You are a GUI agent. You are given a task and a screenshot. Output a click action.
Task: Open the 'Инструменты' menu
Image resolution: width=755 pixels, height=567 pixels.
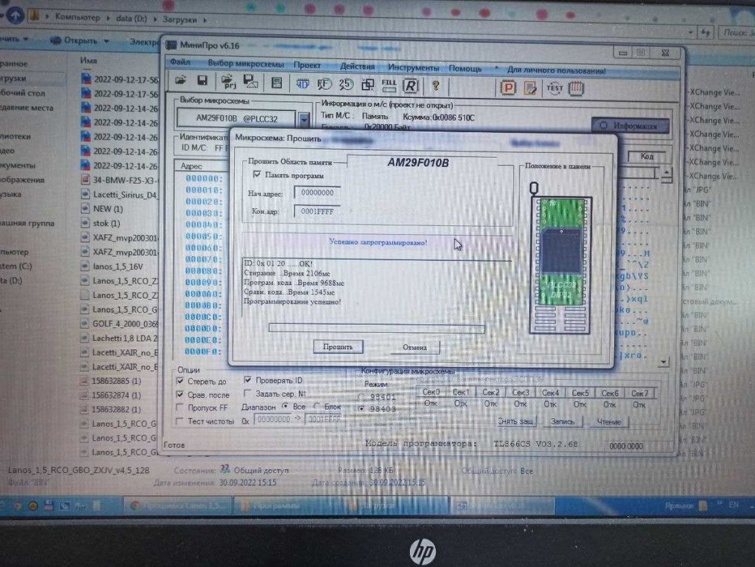click(414, 67)
